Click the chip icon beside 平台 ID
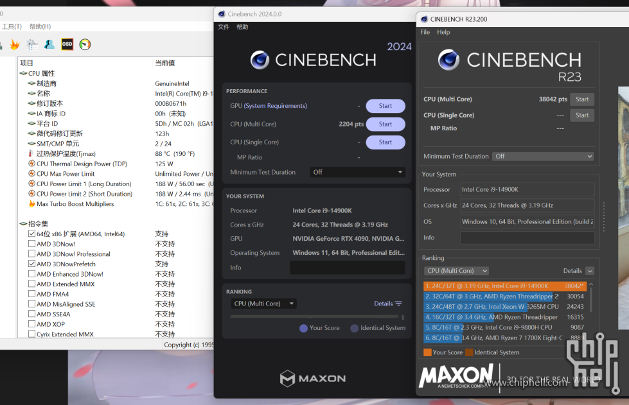The width and height of the screenshot is (629, 405). (31, 123)
